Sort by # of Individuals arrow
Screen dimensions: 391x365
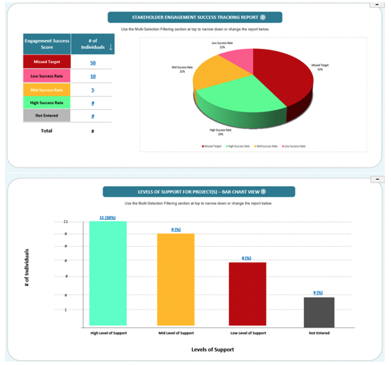coord(111,47)
